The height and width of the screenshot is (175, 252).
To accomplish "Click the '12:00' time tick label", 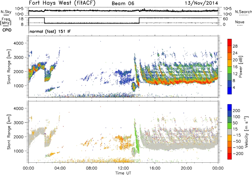I will tap(123, 168).
